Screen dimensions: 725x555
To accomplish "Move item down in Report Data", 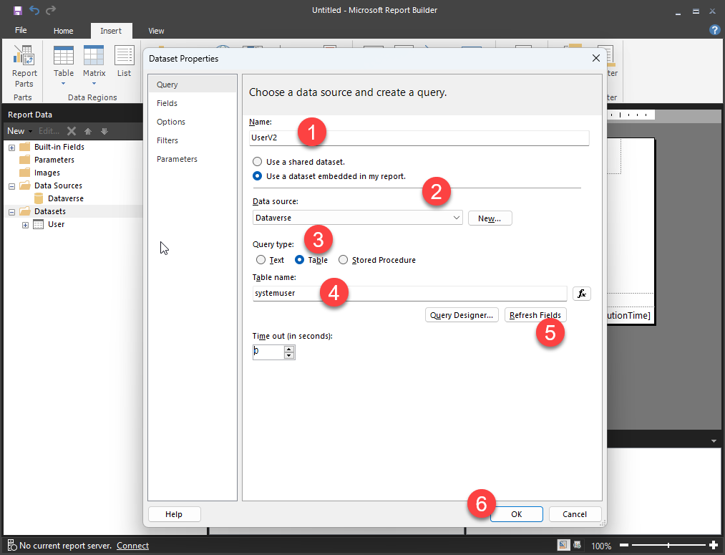I will pos(104,131).
